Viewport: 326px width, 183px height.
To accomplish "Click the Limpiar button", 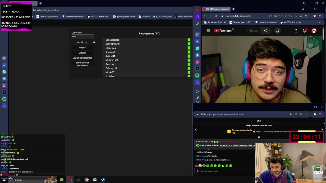I will pyautogui.click(x=82, y=53).
